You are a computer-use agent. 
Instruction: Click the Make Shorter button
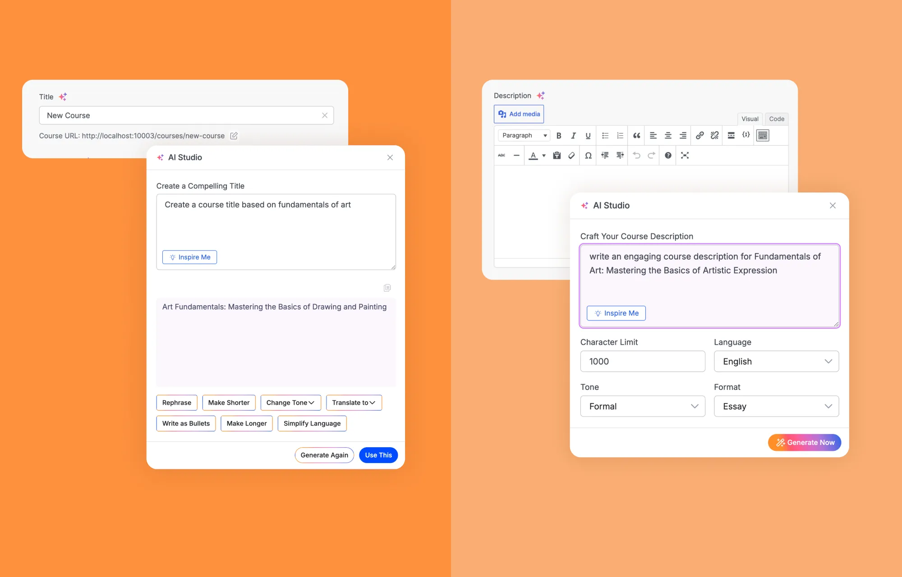point(229,403)
